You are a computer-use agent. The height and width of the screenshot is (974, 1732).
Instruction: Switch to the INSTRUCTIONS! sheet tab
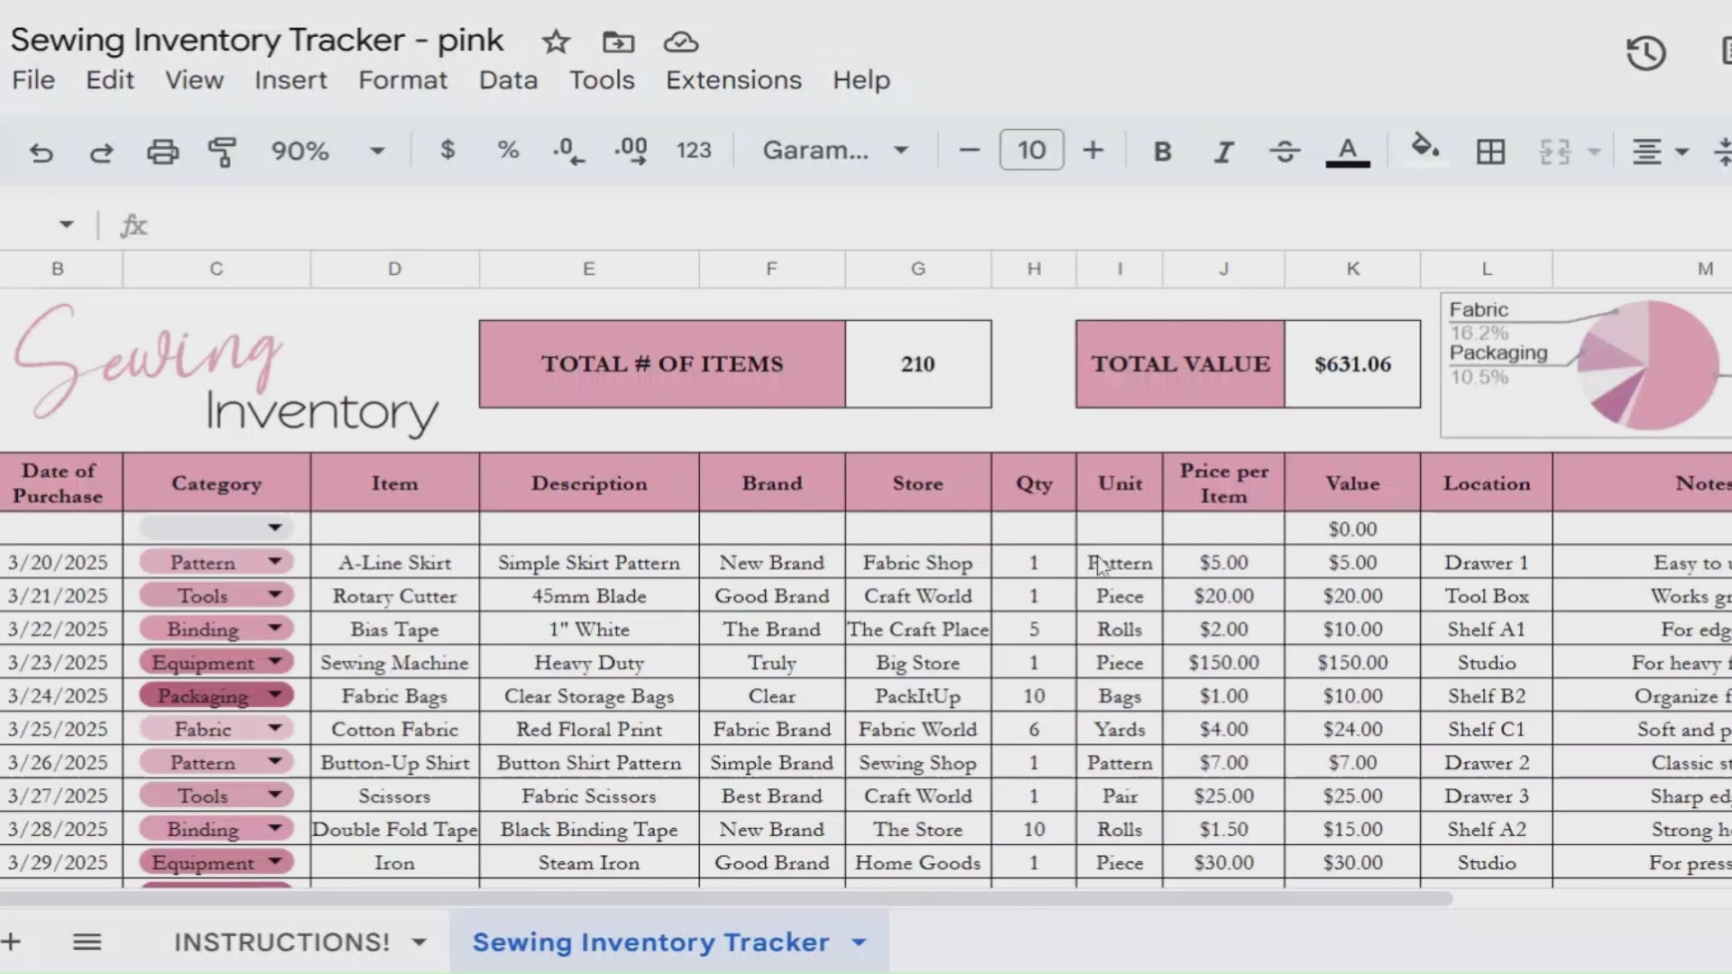(281, 942)
